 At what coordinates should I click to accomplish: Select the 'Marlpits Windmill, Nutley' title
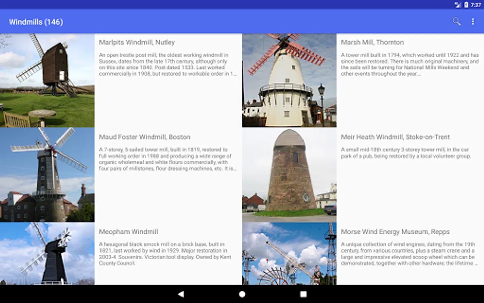pyautogui.click(x=137, y=42)
